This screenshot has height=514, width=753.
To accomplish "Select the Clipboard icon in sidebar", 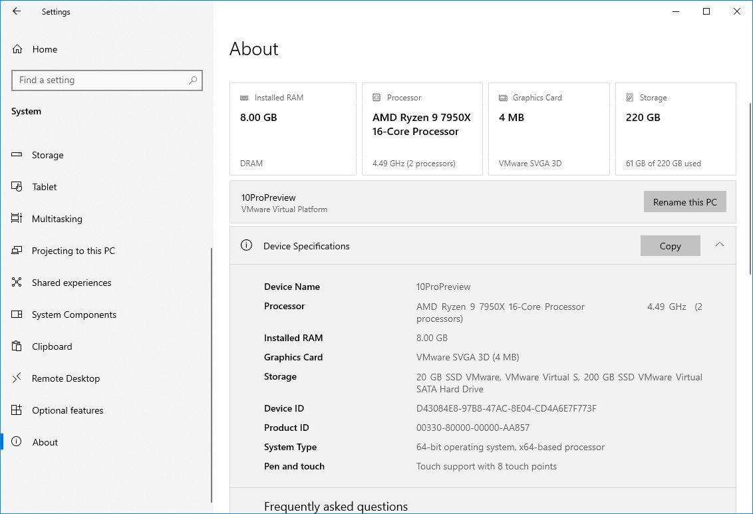I will (x=17, y=346).
